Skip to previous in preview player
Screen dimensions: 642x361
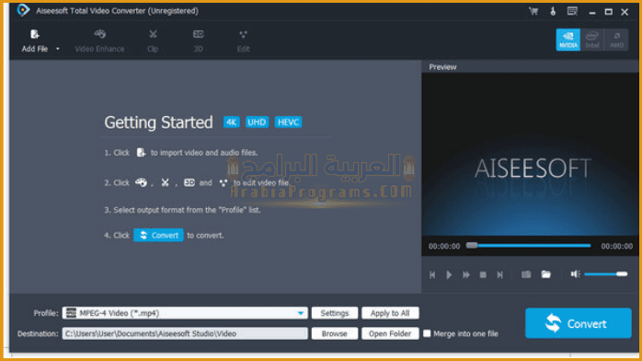(x=432, y=274)
